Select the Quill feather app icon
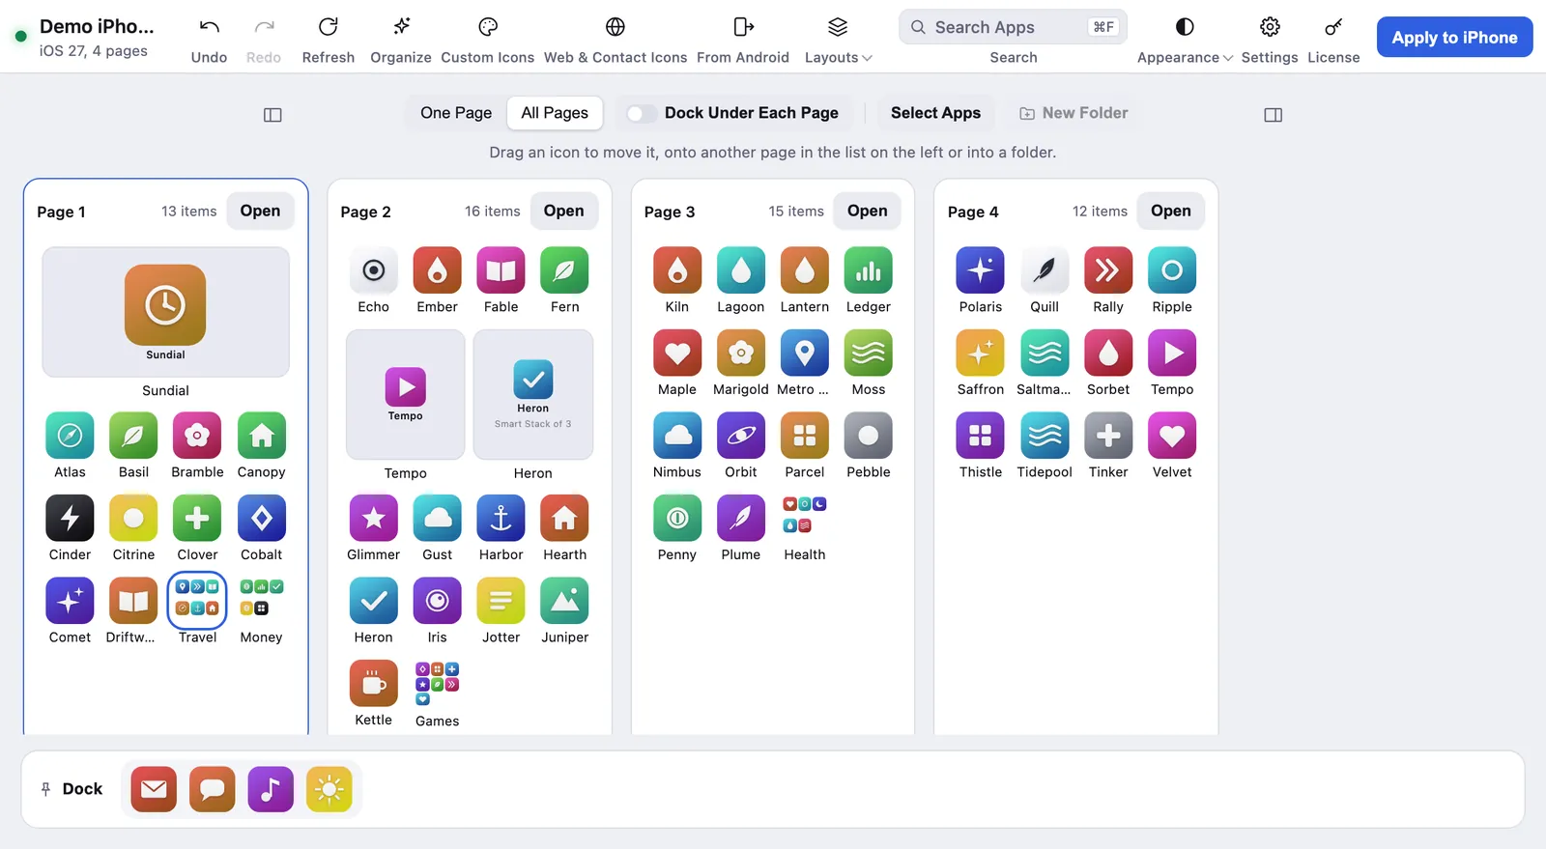1546x849 pixels. [x=1045, y=270]
